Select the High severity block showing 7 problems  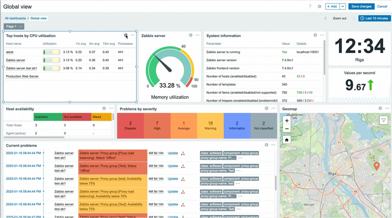[x=157, y=126]
